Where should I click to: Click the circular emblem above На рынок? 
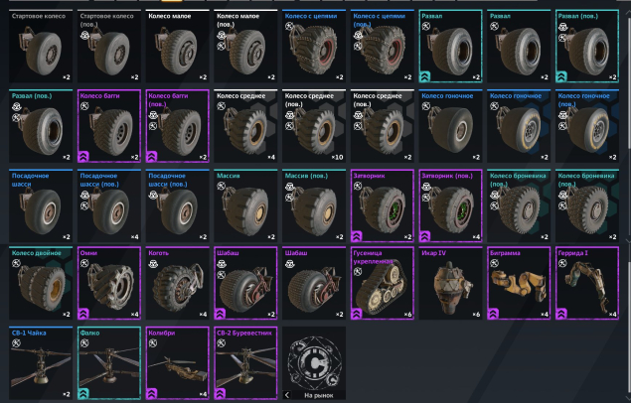(314, 362)
